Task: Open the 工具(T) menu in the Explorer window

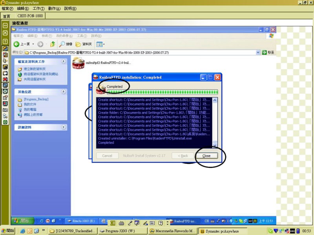Action: click(82, 36)
